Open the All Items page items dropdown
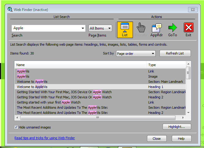This screenshot has width=204, height=148. tap(100, 28)
